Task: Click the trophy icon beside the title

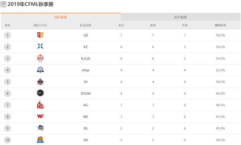Action: tap(3, 4)
